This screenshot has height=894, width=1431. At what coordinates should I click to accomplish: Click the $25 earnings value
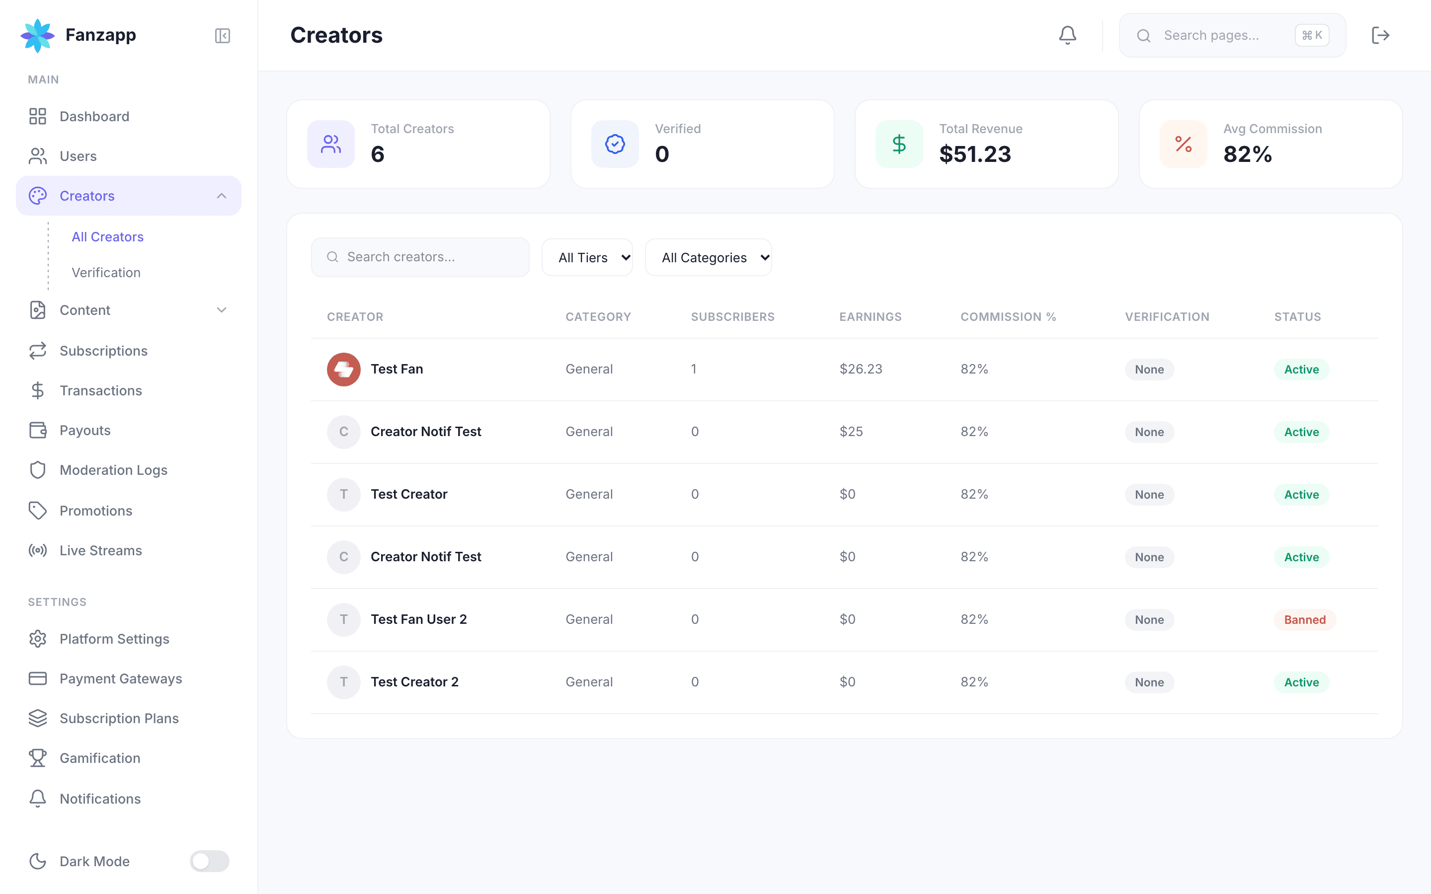[x=851, y=432]
